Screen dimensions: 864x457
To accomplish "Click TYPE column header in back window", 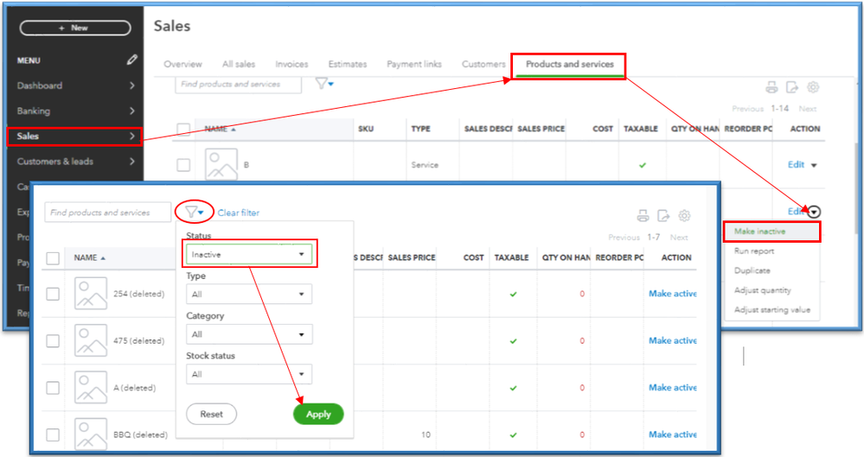I will [x=420, y=129].
